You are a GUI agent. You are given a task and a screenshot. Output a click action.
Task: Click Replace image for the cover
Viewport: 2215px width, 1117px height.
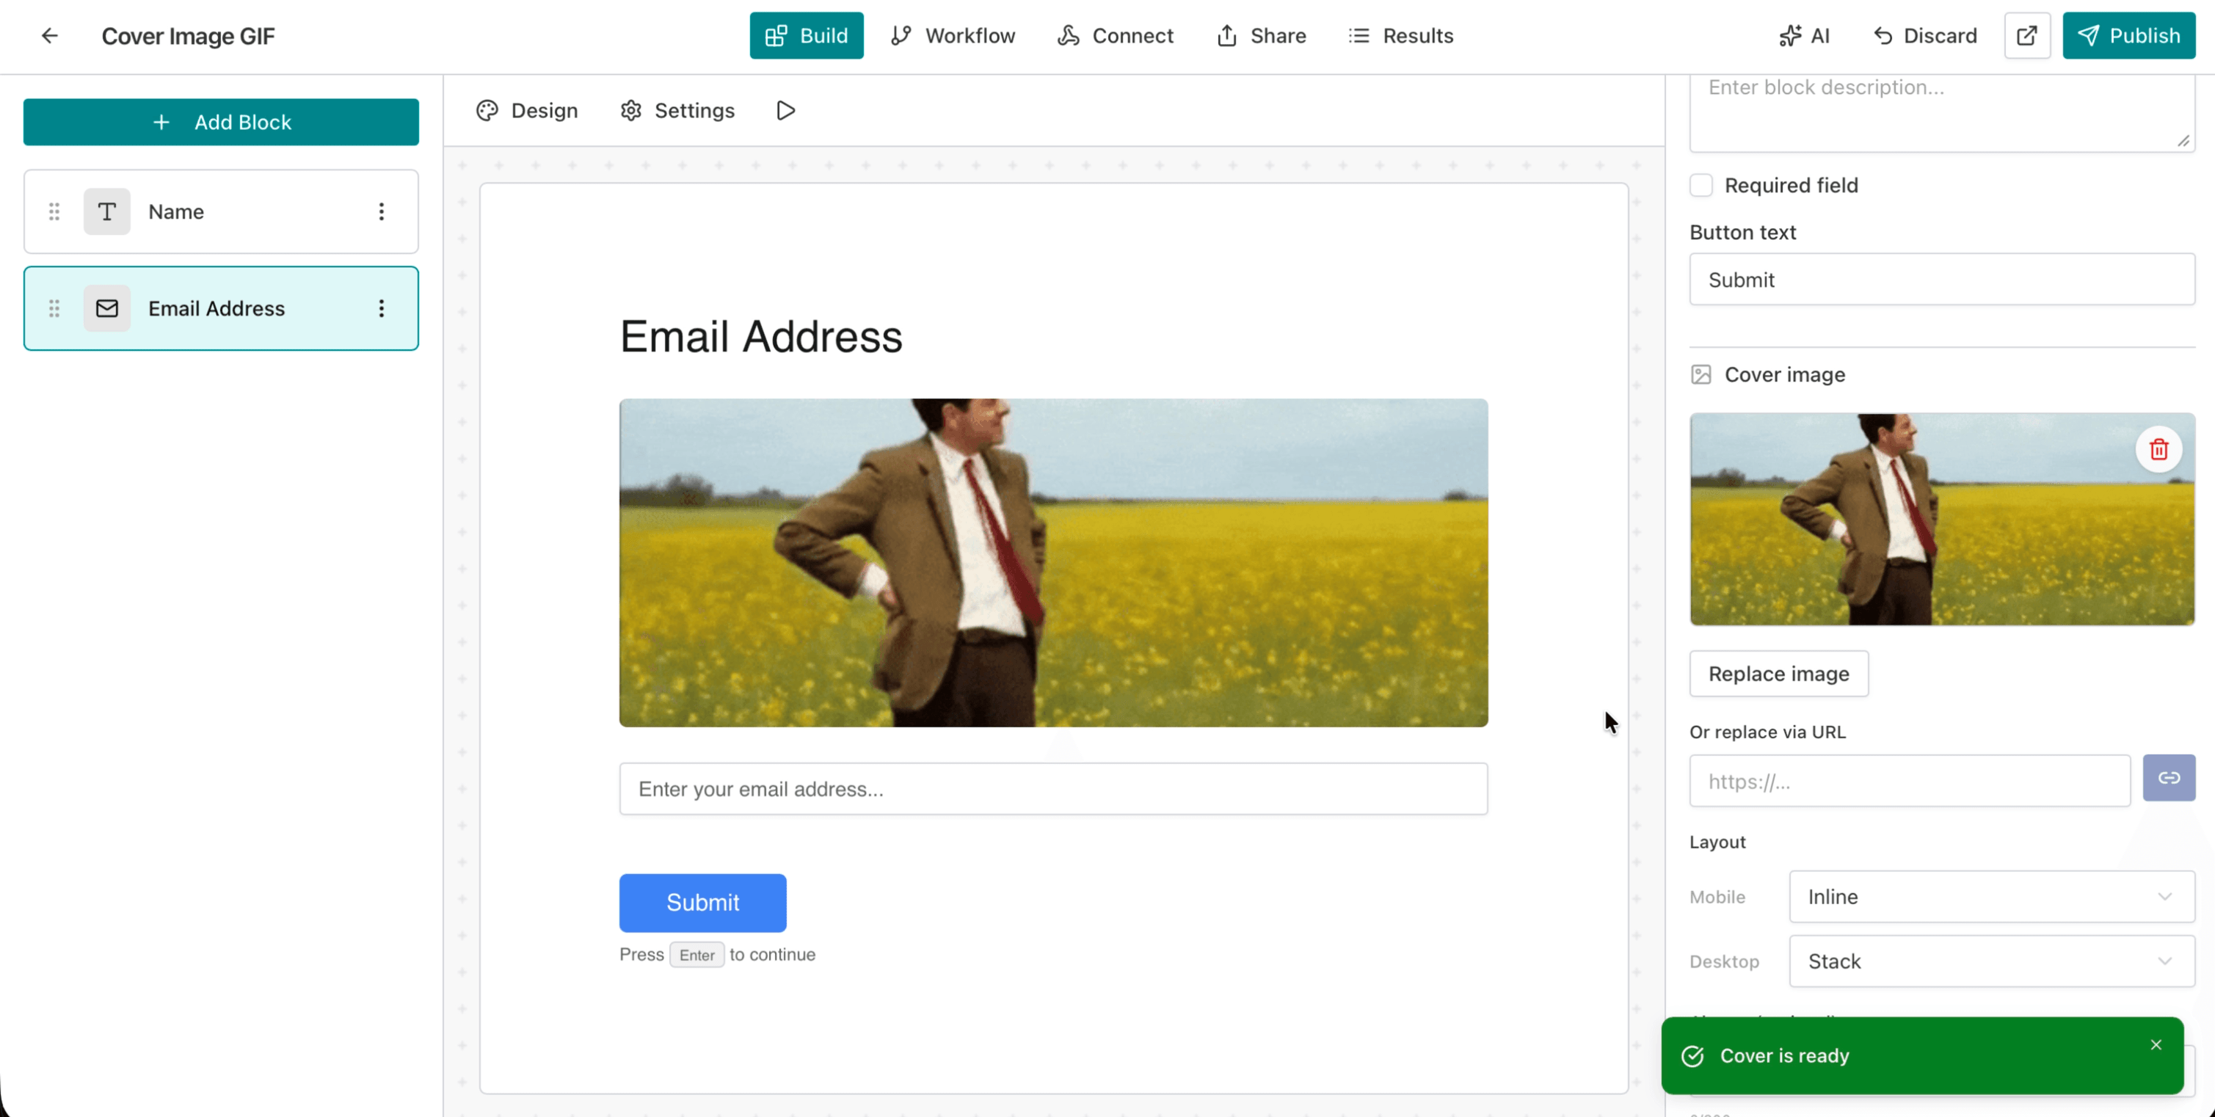click(x=1778, y=673)
